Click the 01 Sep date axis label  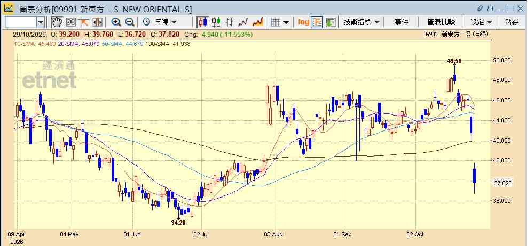pyautogui.click(x=342, y=234)
